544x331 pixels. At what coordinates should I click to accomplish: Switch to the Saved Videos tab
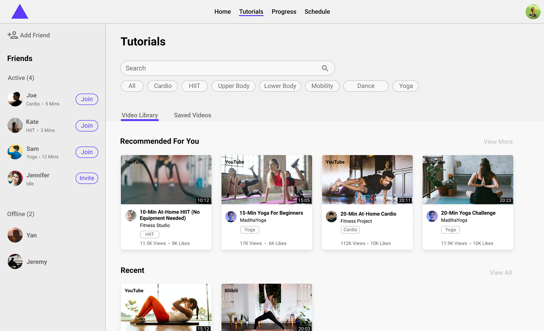pyautogui.click(x=192, y=115)
